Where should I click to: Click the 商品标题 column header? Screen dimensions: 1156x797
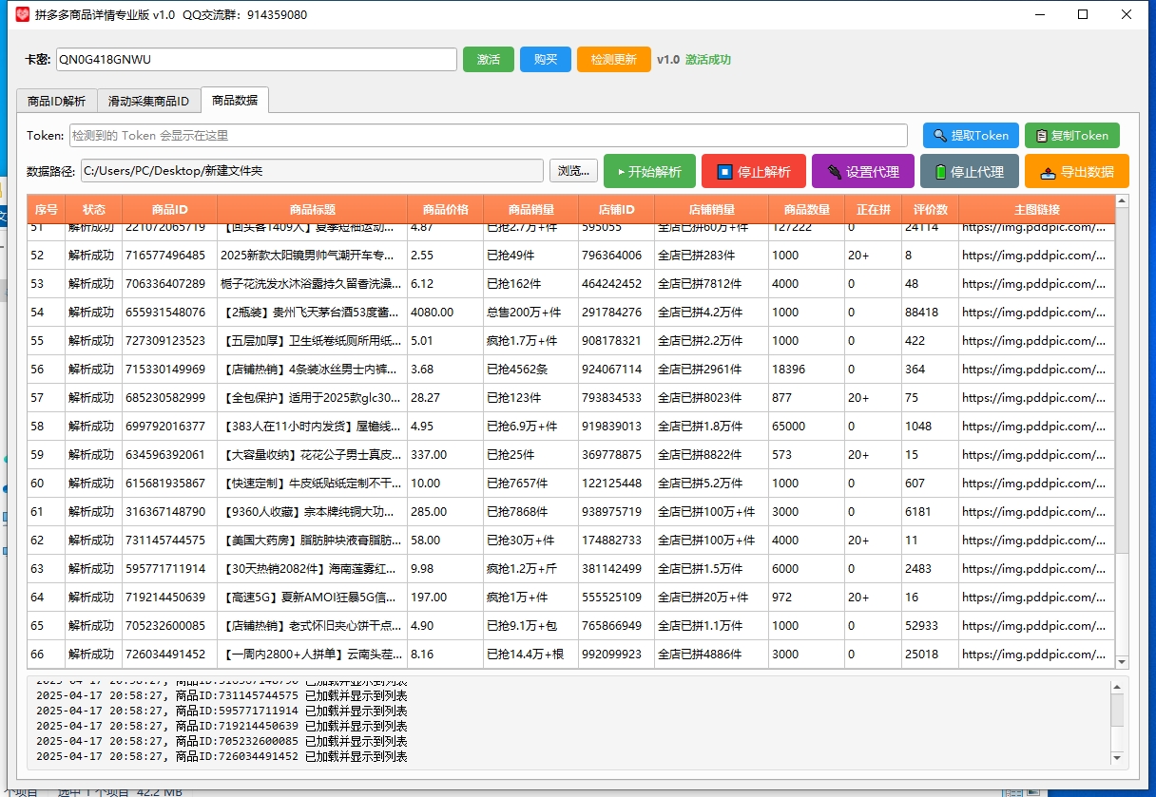pos(313,209)
